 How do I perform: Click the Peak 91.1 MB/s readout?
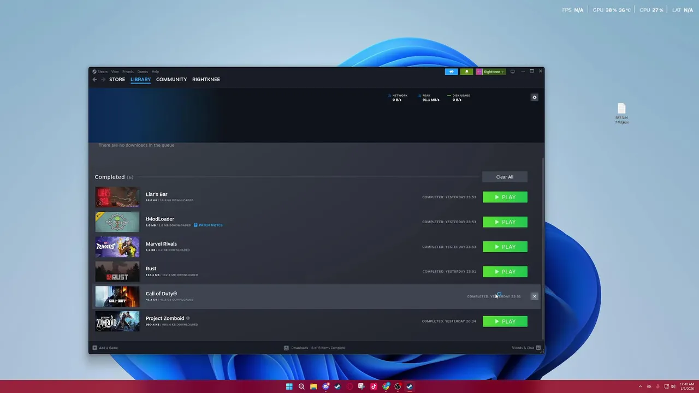(428, 98)
